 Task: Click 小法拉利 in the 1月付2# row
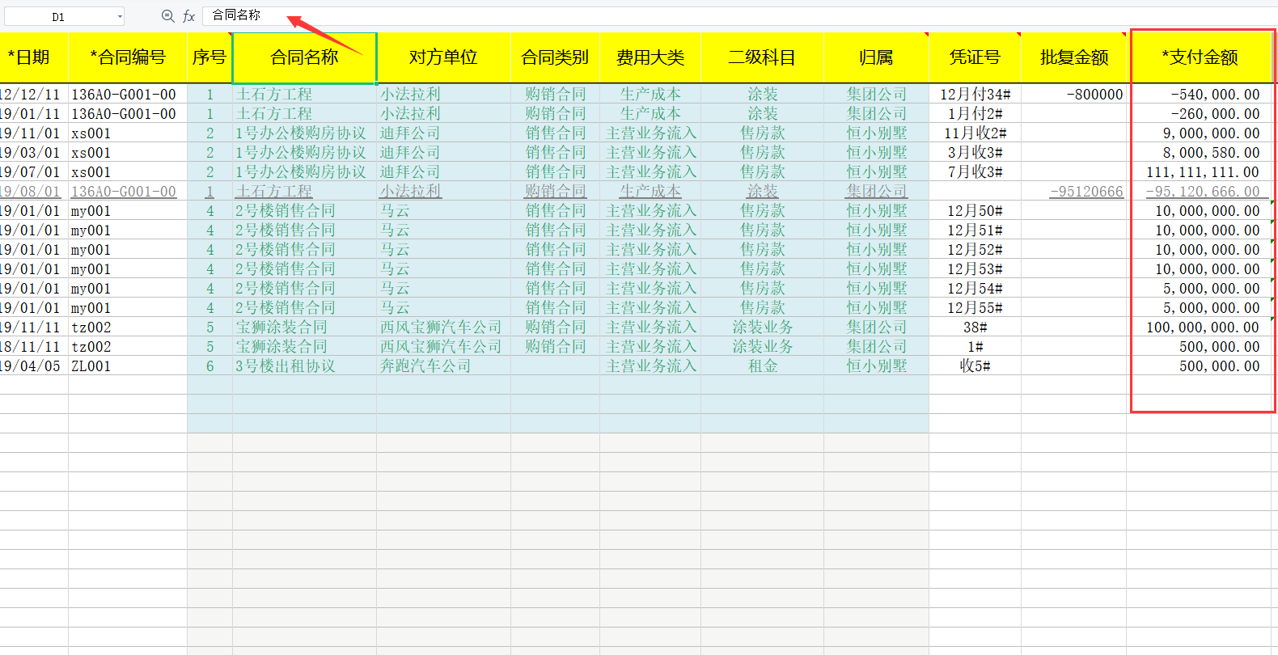pyautogui.click(x=443, y=114)
